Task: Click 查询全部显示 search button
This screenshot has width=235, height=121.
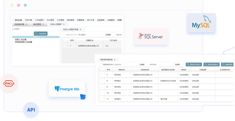Action: click(x=211, y=64)
